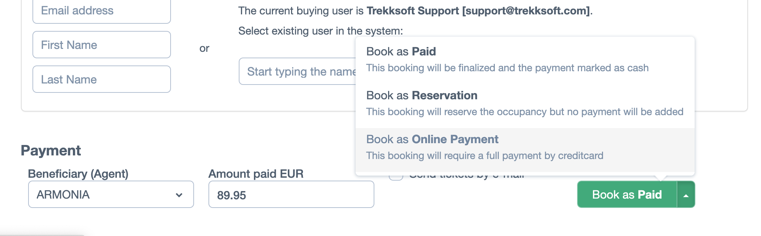Click the chevron arrow in ARMONIA dropdown

pos(179,195)
